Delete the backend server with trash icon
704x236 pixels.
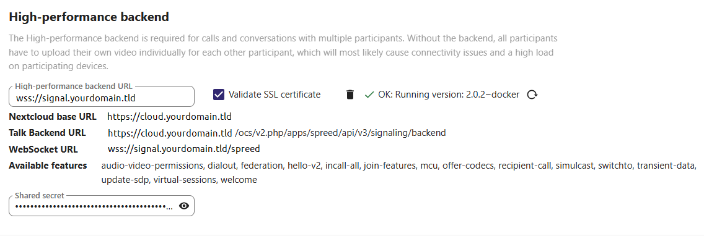350,95
